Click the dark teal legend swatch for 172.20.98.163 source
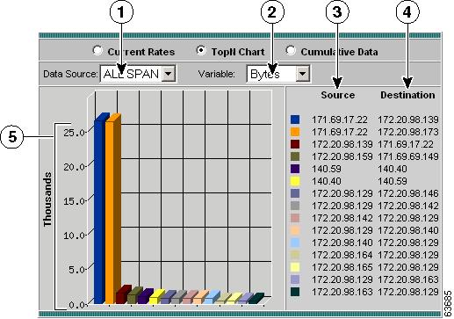The image size is (454, 319). click(295, 292)
